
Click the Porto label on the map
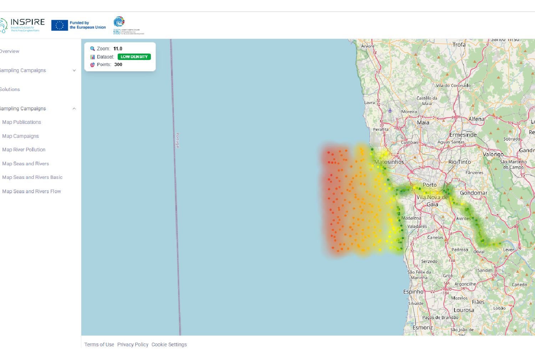pyautogui.click(x=429, y=185)
